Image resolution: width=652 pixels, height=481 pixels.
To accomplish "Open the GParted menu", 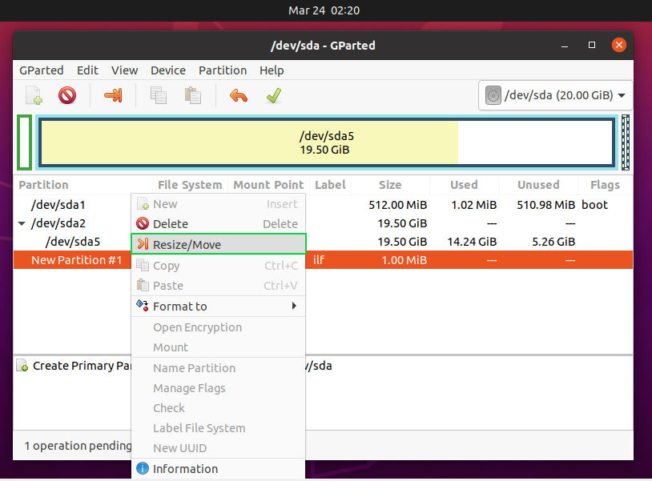I will [x=42, y=70].
